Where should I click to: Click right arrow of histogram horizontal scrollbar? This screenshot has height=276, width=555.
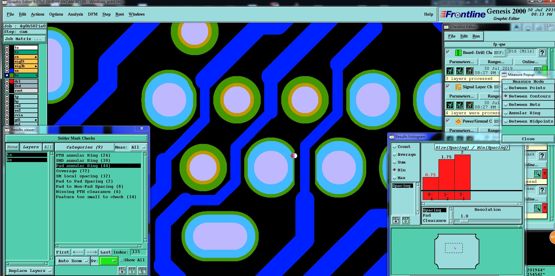pos(520,204)
